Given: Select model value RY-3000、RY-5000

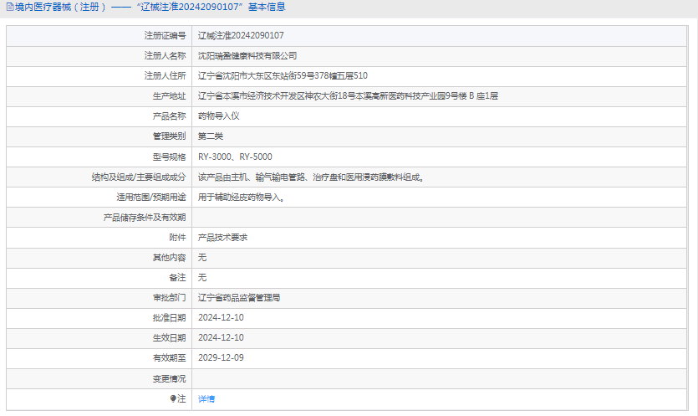Looking at the screenshot, I should [x=235, y=157].
